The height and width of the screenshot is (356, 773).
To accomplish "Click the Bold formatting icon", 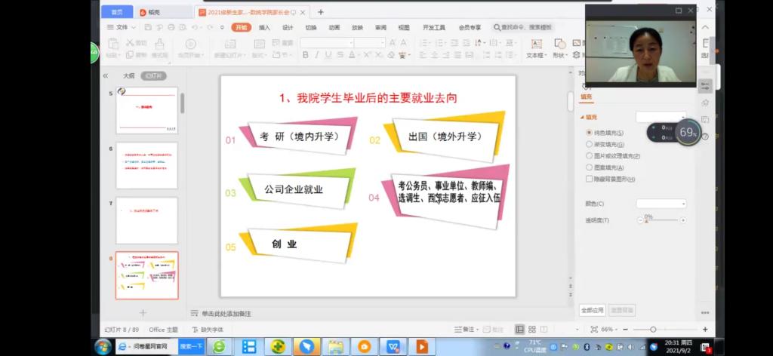I will 304,55.
